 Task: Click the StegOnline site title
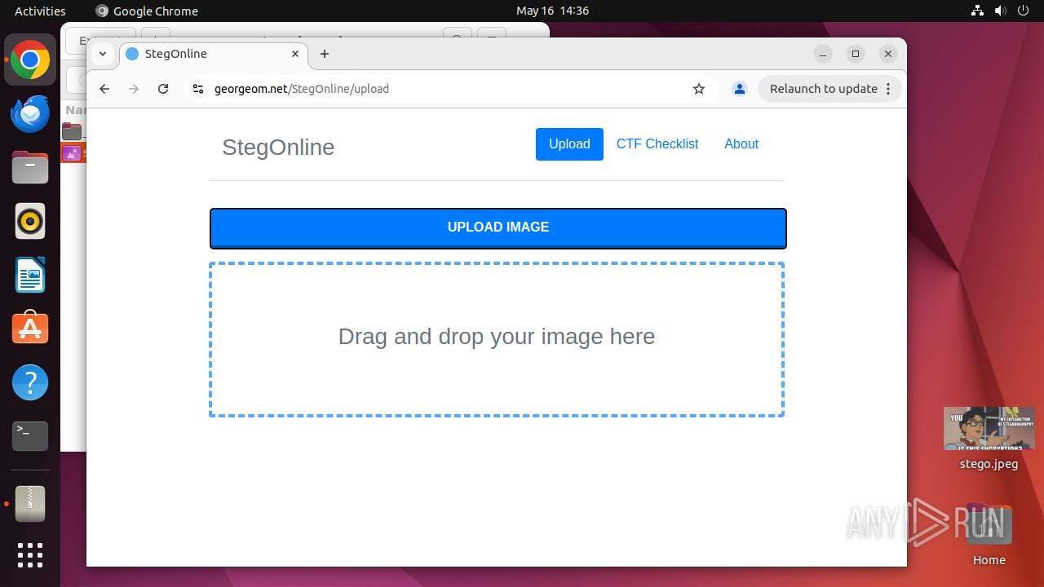[278, 148]
